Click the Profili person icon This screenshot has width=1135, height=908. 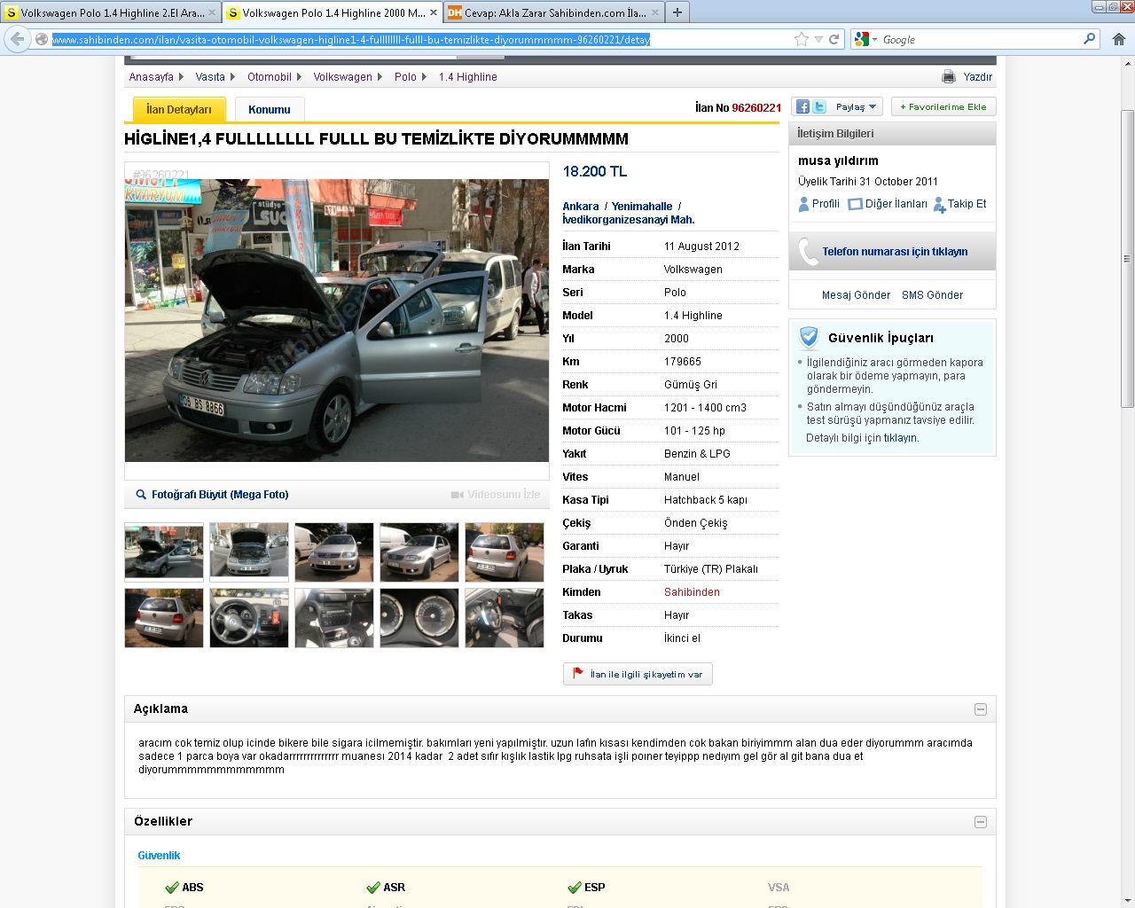click(803, 204)
